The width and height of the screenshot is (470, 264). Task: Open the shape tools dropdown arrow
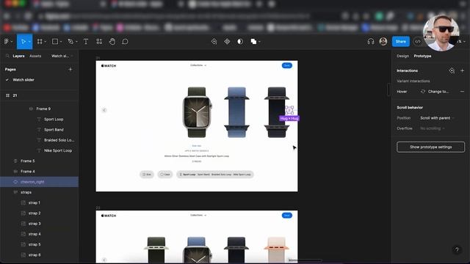coord(61,42)
